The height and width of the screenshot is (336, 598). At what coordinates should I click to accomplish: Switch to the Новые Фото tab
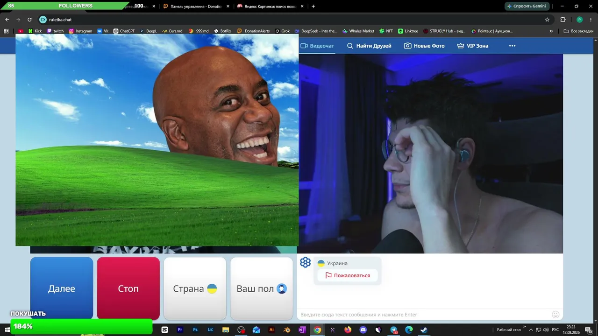click(x=424, y=46)
